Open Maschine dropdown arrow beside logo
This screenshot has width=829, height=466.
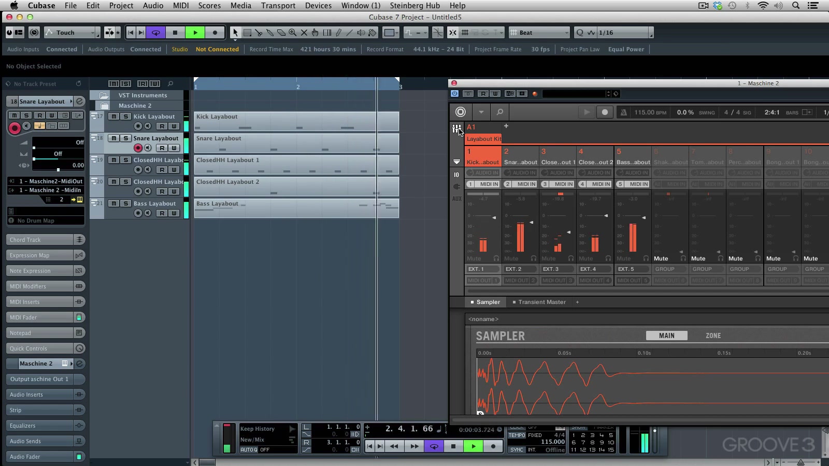pos(481,112)
